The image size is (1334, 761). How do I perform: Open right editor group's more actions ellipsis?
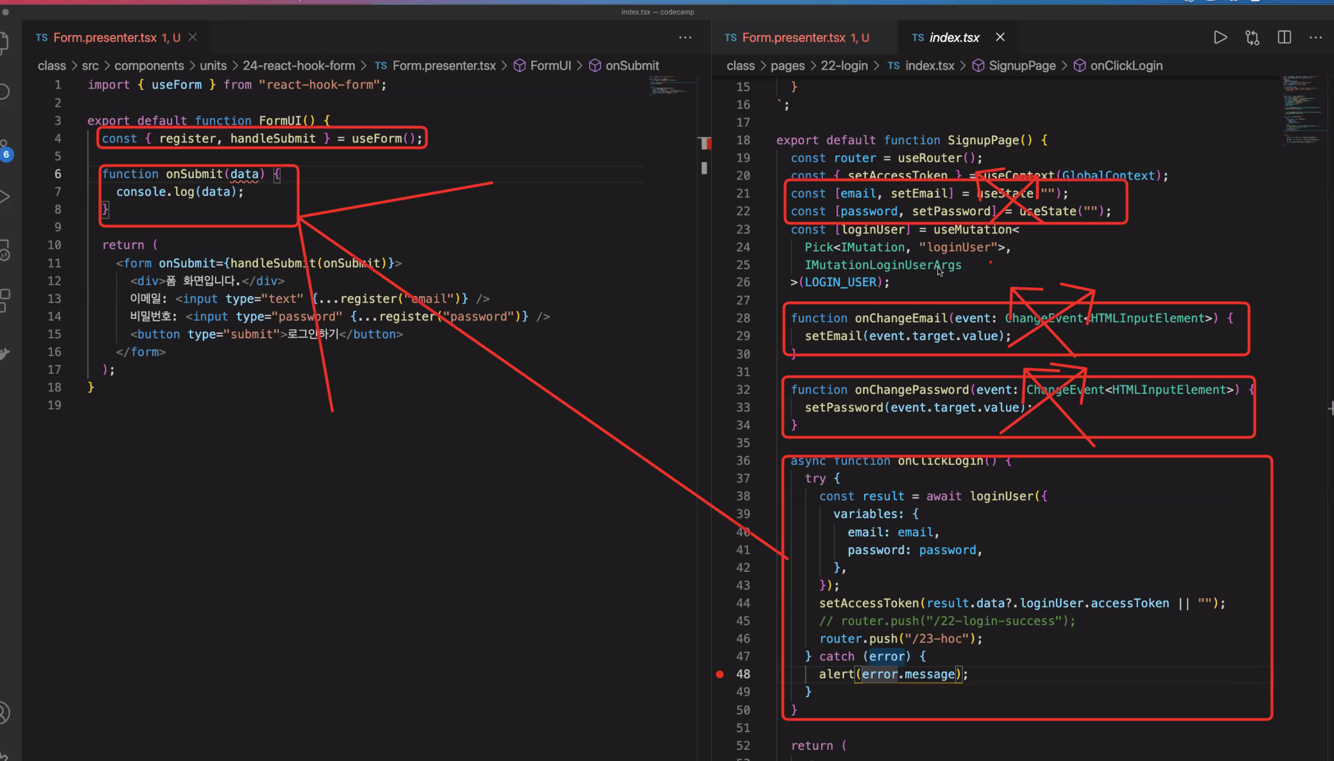1315,38
